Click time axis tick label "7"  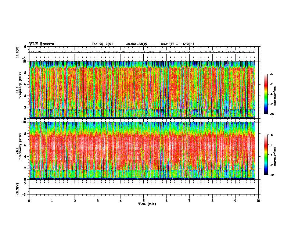(x=190, y=201)
